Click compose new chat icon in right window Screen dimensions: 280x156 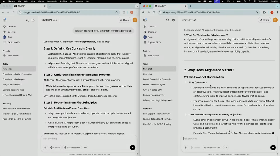174,20
